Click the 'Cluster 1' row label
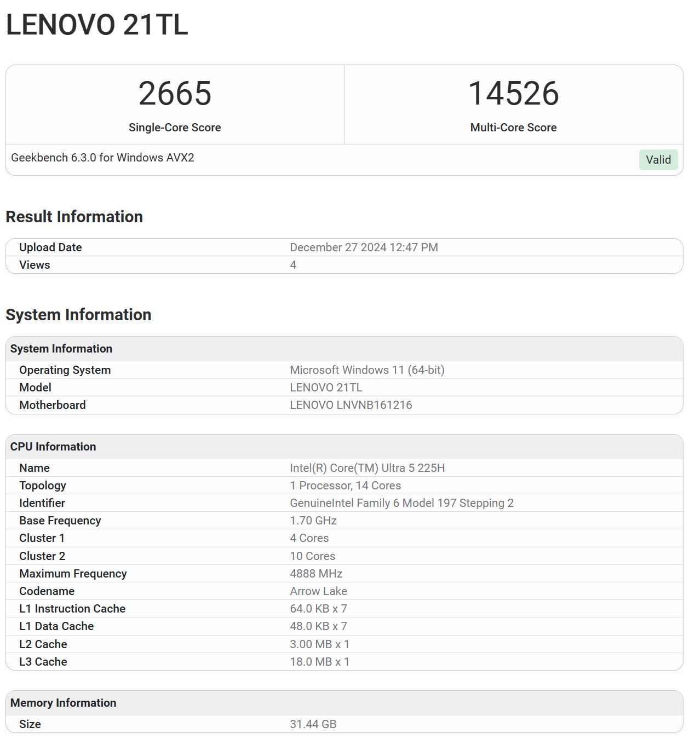 click(42, 538)
